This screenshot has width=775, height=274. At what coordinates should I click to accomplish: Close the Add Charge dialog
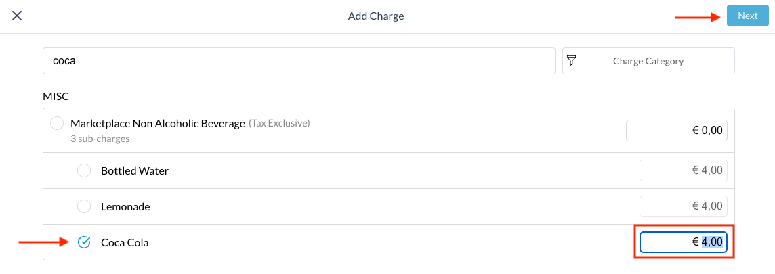[17, 16]
